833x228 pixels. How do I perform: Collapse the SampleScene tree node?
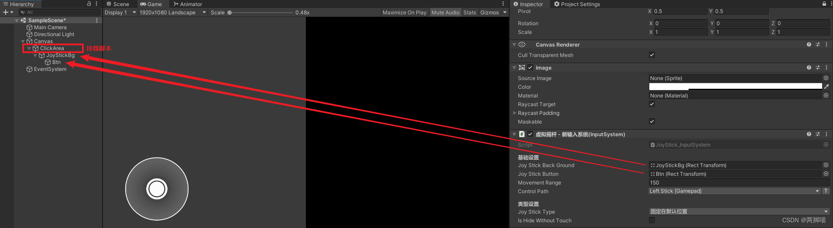(17, 20)
